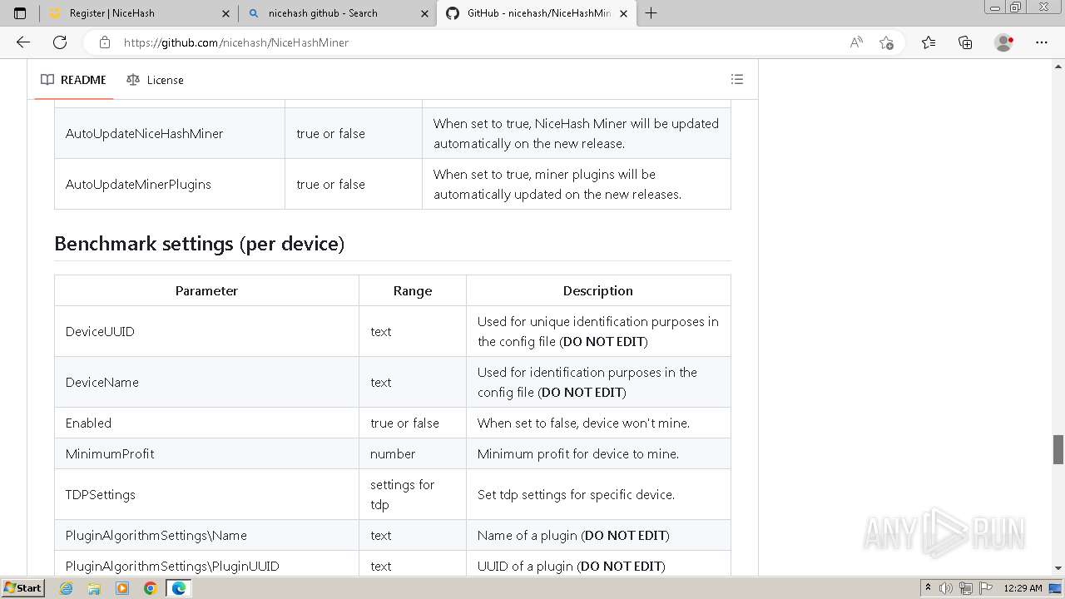
Task: Select the TDPSettings parameter cell
Action: point(206,494)
